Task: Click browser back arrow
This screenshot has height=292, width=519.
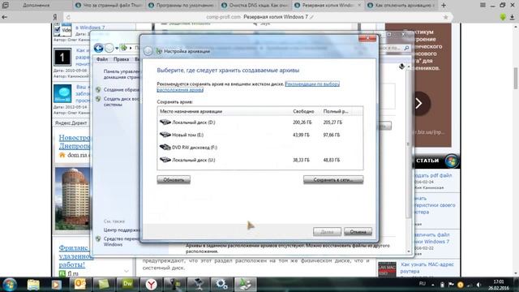Action: click(x=5, y=17)
